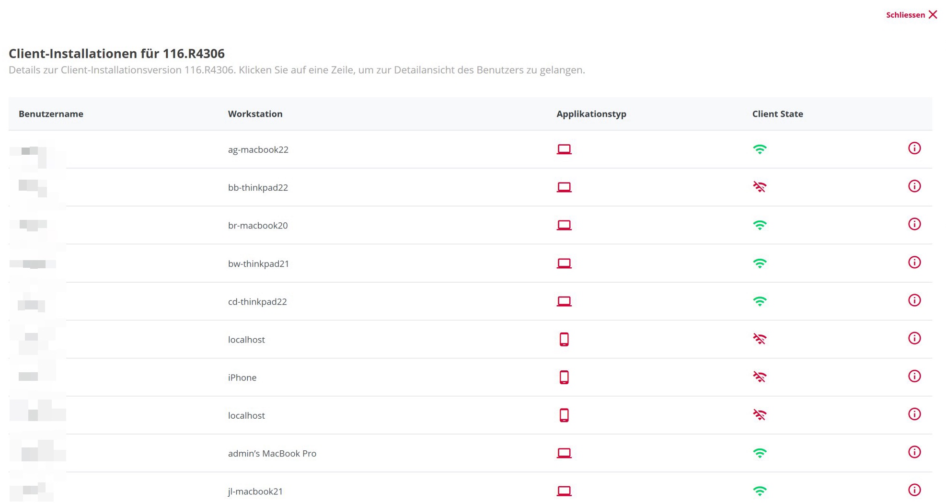Click offline wifi icon for bb-thinkpad22
This screenshot has width=946, height=503.
click(x=760, y=187)
